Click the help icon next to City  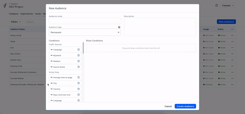coord(79,83)
